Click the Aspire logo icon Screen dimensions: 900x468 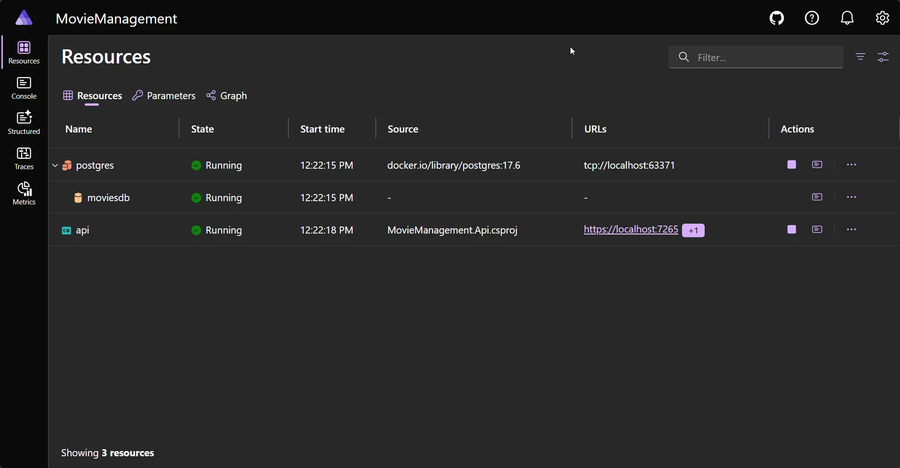coord(24,18)
